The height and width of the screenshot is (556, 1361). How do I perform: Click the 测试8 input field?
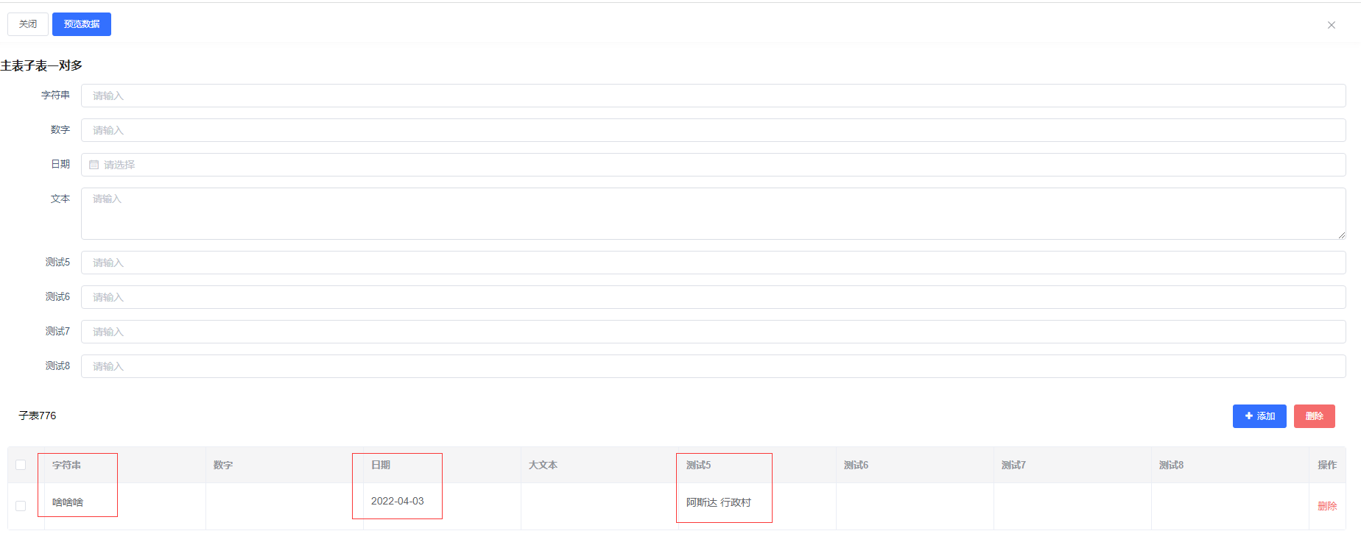click(x=713, y=366)
